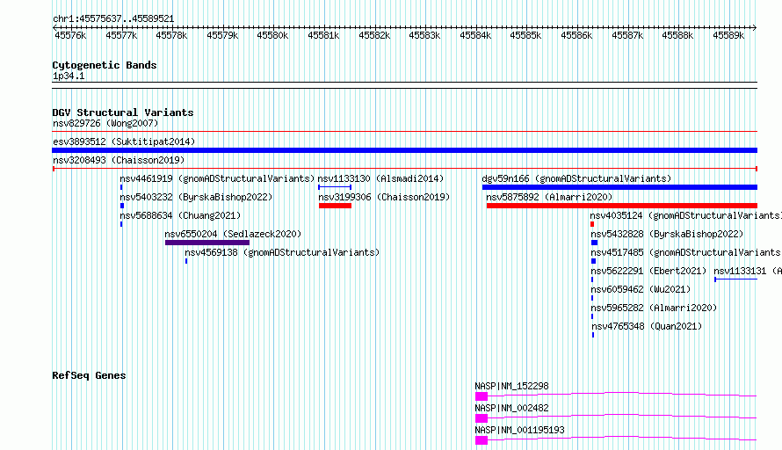Select the purple nsv6550204 (Sedlazeck2020) bar
782x450 pixels.
pos(207,243)
